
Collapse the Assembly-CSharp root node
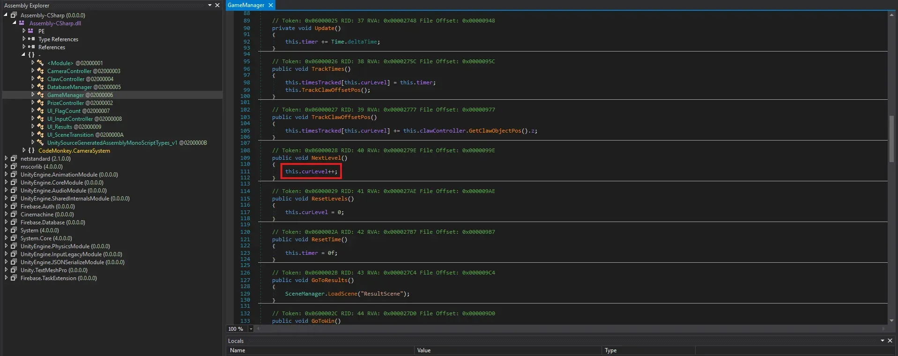pyautogui.click(x=6, y=15)
